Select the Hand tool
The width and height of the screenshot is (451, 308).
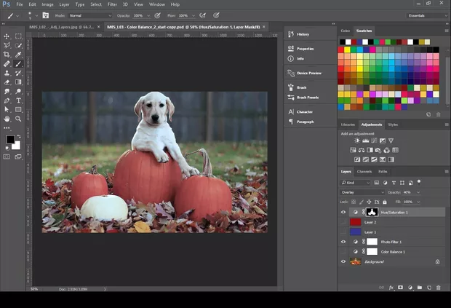[7, 119]
